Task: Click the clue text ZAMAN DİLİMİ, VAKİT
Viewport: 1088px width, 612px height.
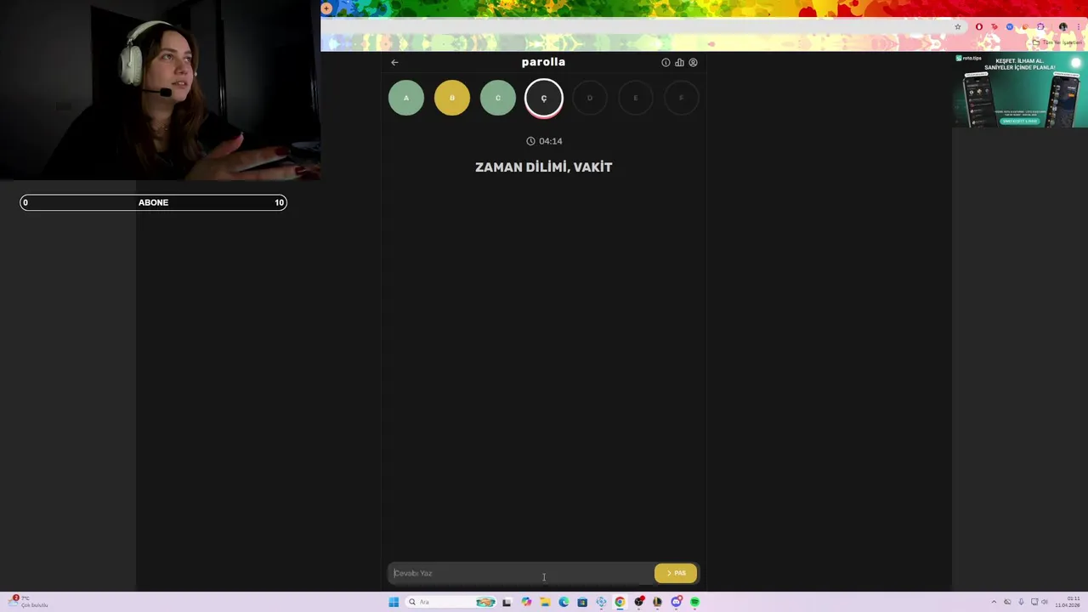Action: point(544,167)
